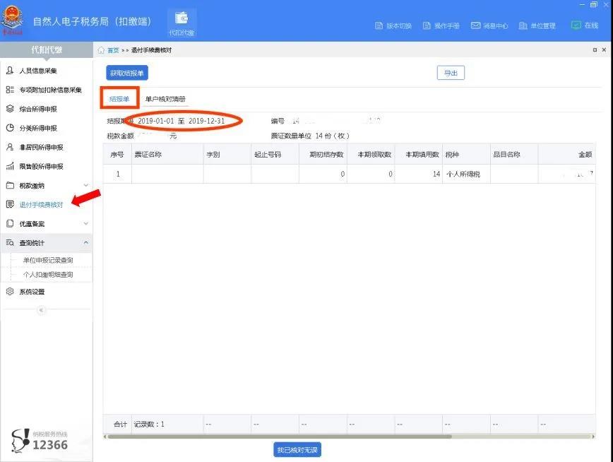
Task: Click the 代扣代缴 wallet icon in header
Action: coord(181,21)
